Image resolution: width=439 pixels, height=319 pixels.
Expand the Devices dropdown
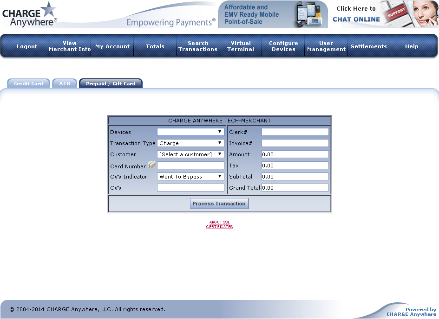[x=190, y=132]
